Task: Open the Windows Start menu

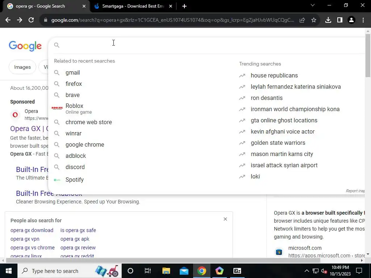Action: point(9,271)
